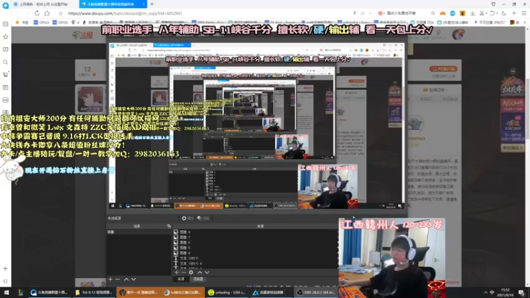Open the first OPGG bookmark

[x=42, y=23]
